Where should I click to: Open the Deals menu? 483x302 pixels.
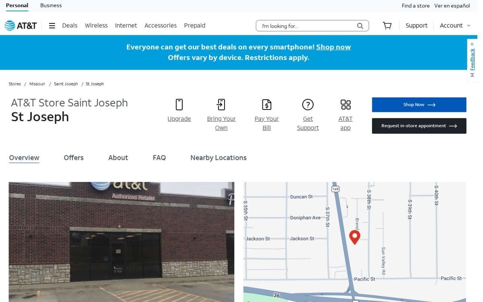pos(70,25)
